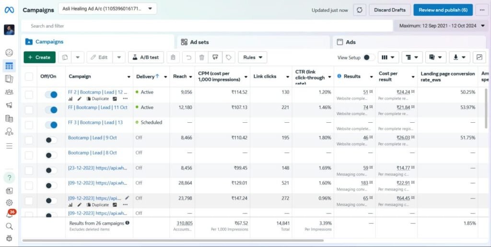Open the Rules dropdown menu

click(x=252, y=58)
